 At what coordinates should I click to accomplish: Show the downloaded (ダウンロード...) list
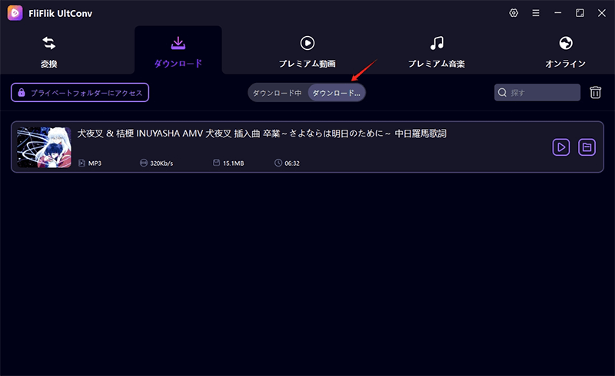pos(336,93)
